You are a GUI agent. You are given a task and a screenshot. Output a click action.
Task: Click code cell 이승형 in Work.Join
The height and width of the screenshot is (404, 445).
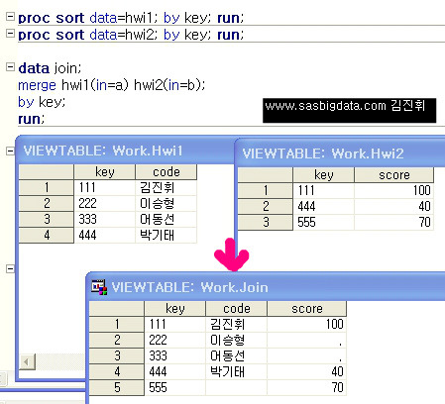click(x=236, y=340)
